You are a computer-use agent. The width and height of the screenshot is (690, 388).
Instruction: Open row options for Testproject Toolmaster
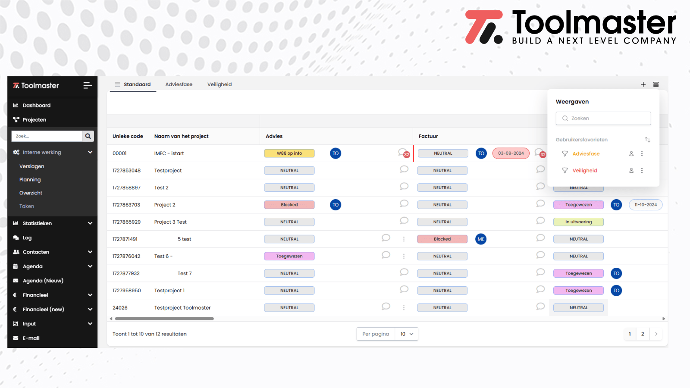pyautogui.click(x=404, y=308)
